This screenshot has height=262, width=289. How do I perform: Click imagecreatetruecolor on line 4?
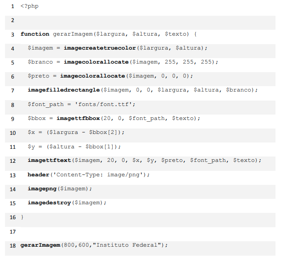click(x=100, y=48)
